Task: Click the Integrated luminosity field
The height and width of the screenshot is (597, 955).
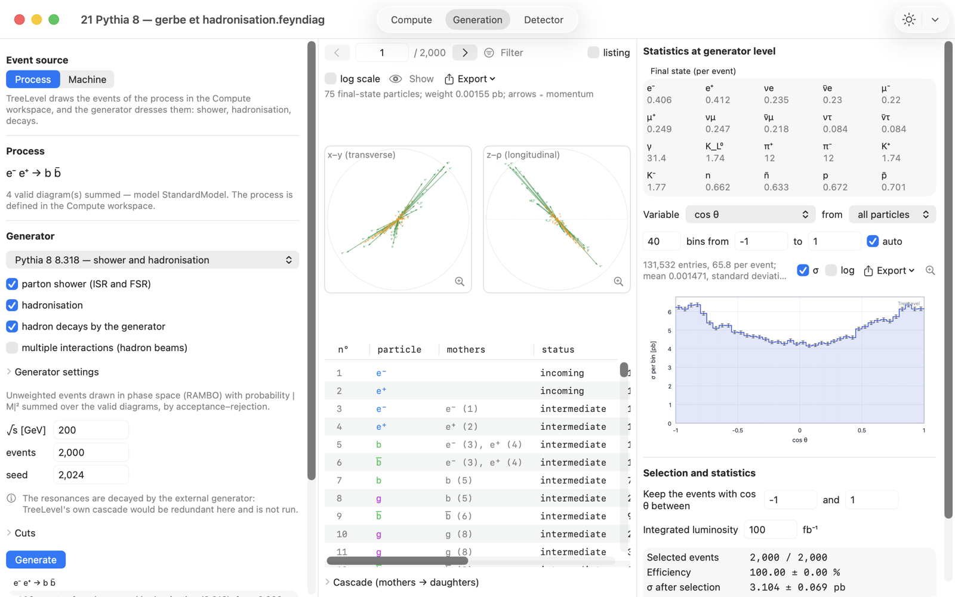Action: click(770, 530)
